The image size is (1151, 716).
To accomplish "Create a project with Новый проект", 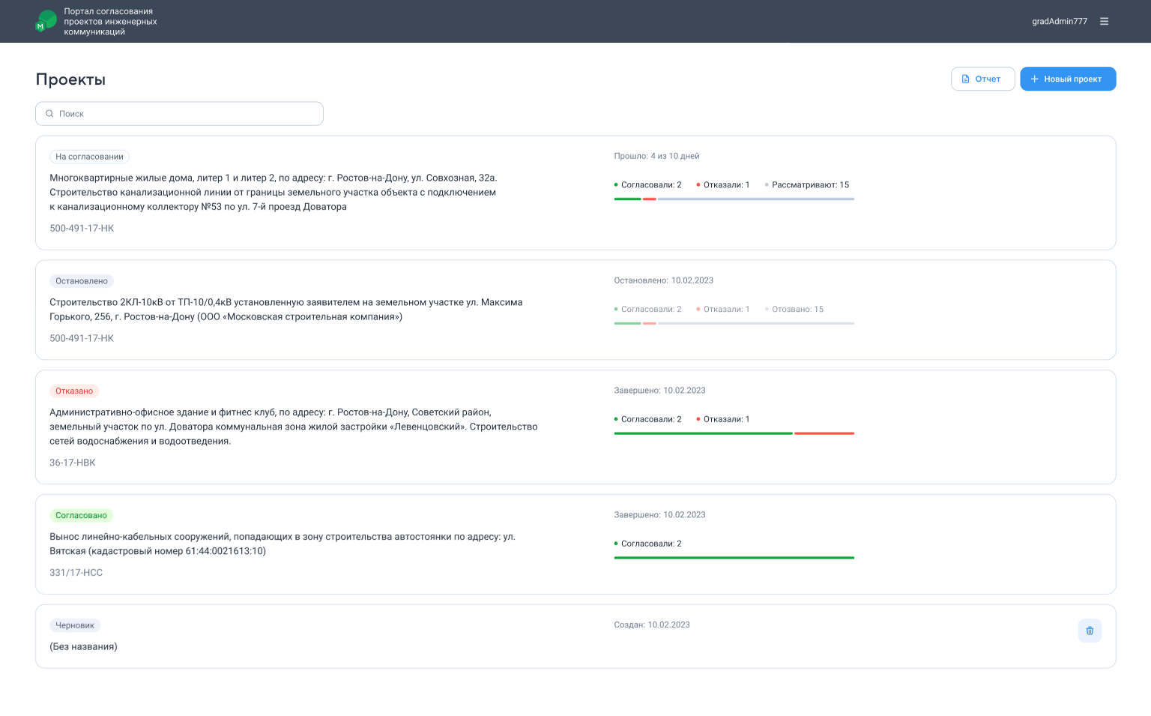I will [x=1068, y=79].
